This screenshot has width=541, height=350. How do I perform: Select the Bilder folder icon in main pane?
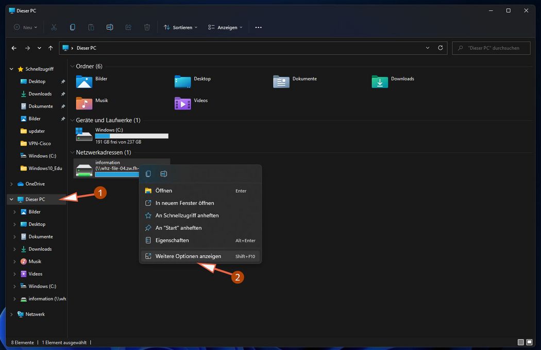click(x=84, y=82)
